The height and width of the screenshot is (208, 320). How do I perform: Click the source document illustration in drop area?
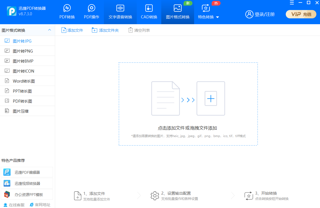coord(165,99)
